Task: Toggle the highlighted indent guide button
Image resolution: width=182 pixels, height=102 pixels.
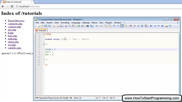Action: (122, 26)
